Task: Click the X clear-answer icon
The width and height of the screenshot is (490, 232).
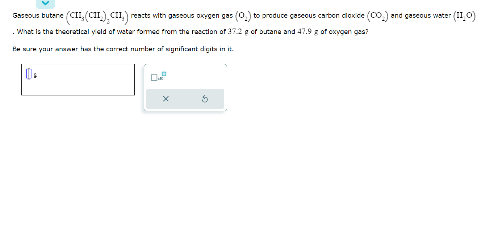Action: 166,99
